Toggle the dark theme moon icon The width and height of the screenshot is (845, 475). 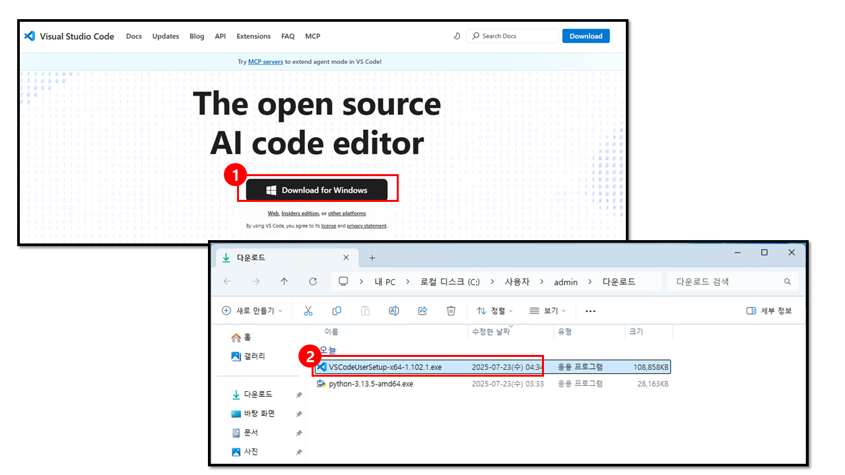click(x=457, y=36)
